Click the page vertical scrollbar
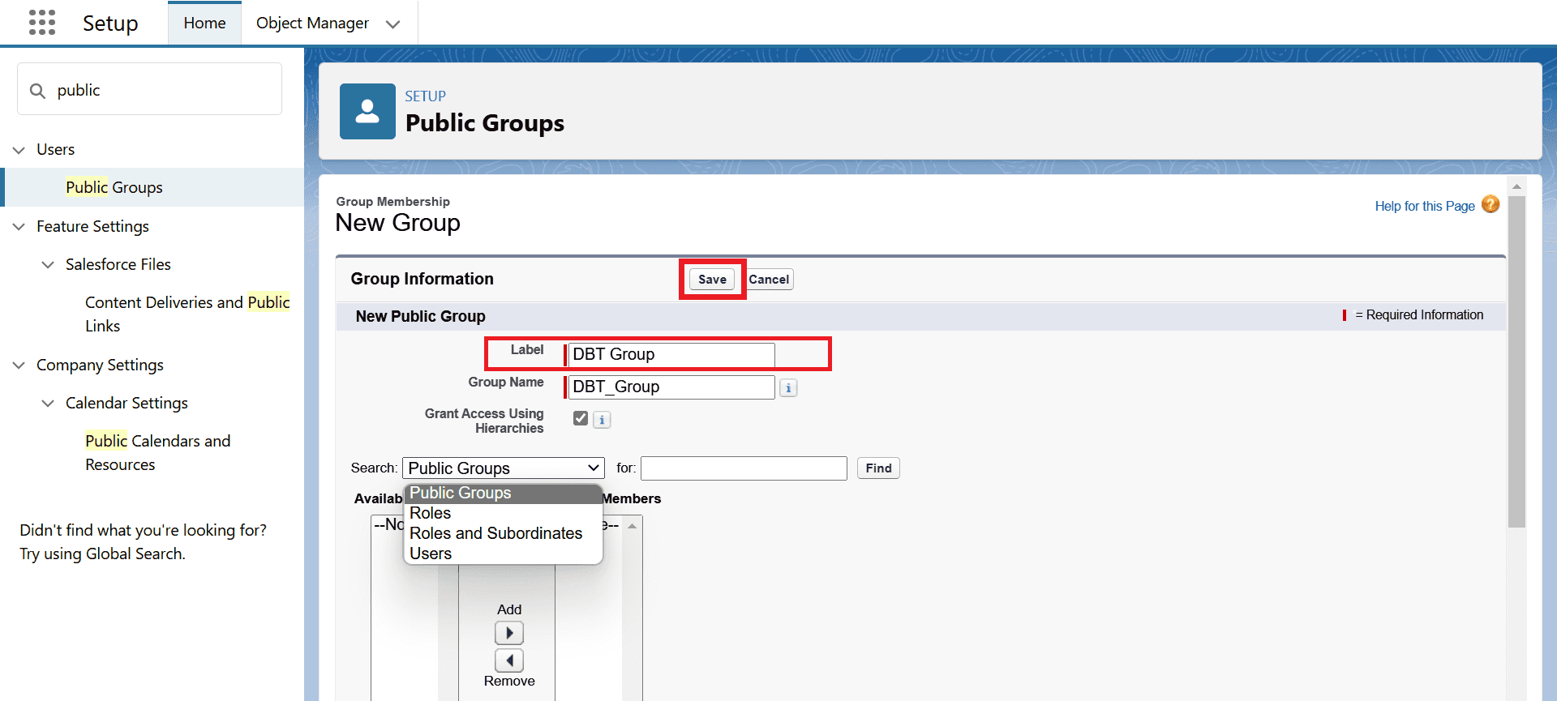1557x701 pixels. coord(1516,362)
